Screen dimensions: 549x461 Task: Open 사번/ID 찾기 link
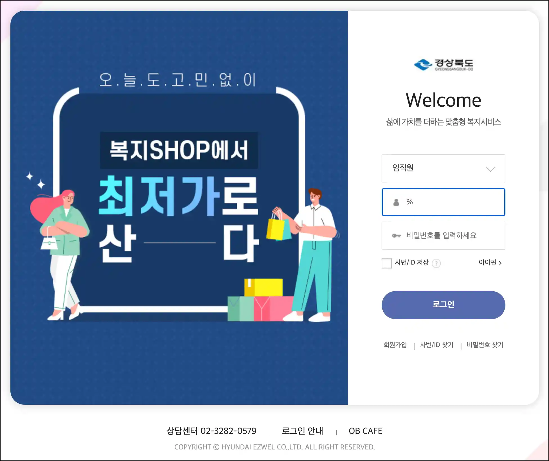[436, 345]
